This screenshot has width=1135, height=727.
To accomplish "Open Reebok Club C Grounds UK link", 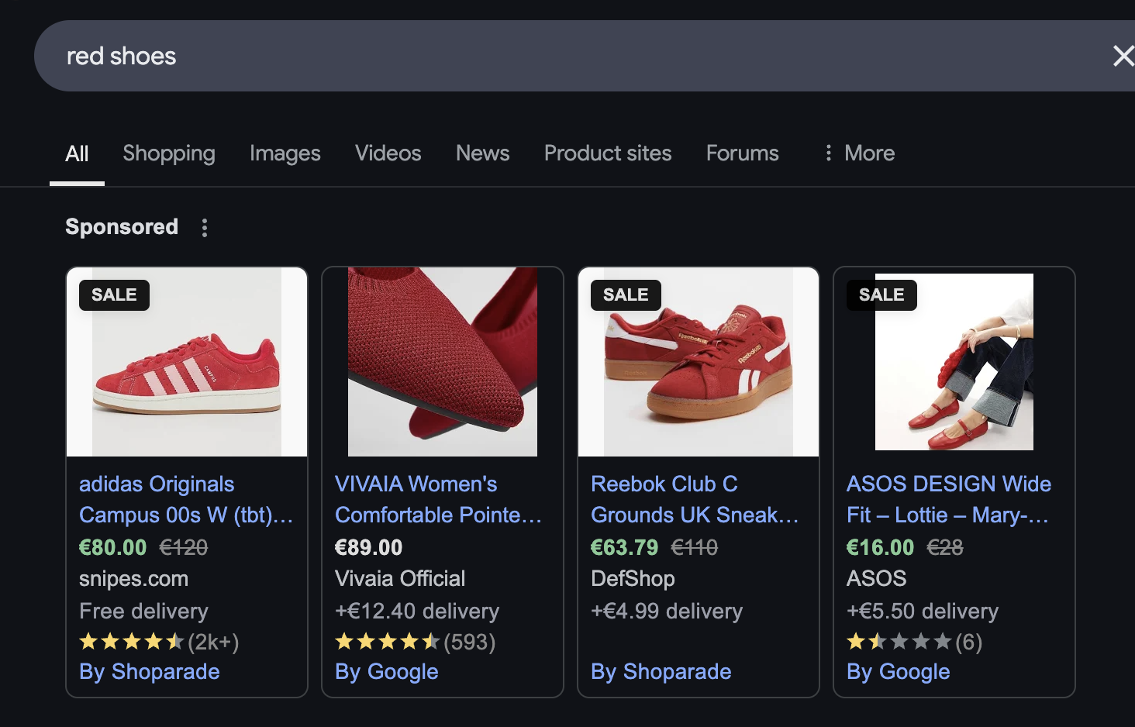I will [x=695, y=499].
